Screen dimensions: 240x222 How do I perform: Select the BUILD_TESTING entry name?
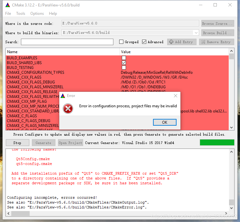[20, 68]
